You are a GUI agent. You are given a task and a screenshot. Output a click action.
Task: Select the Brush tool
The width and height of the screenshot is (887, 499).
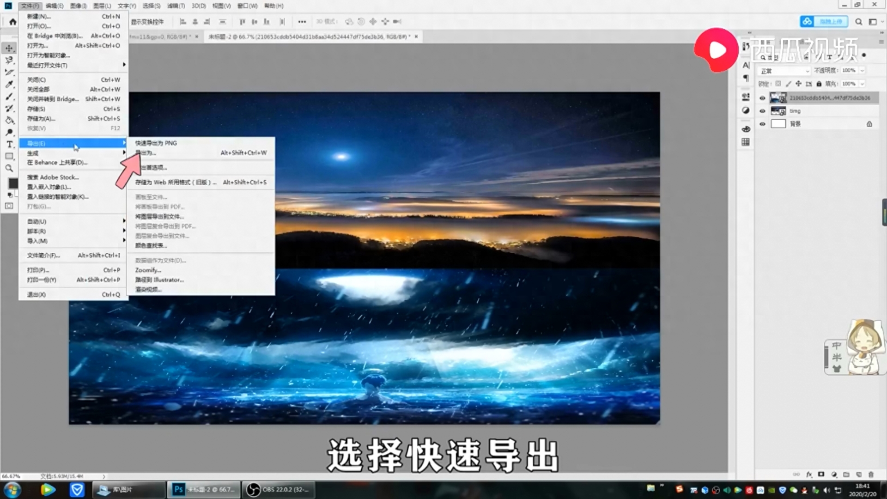point(9,97)
